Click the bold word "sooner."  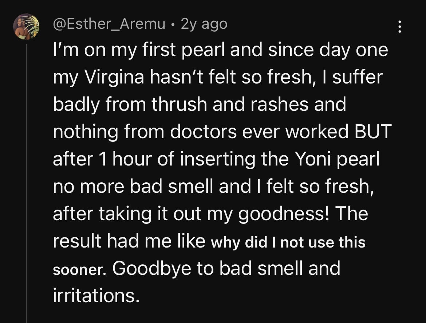pos(79,270)
